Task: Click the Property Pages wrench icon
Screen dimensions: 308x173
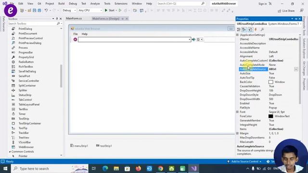Action: tap(262, 29)
